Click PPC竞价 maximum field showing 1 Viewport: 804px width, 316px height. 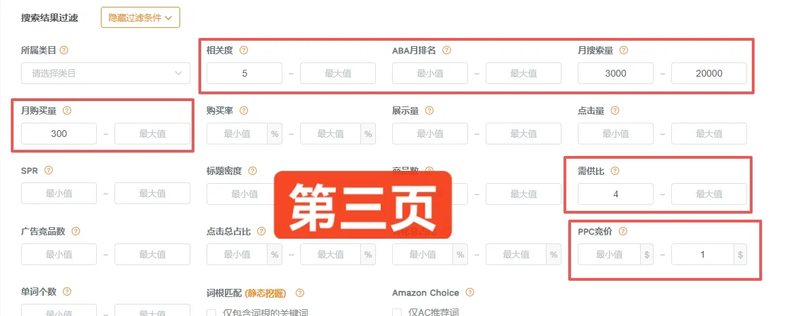point(703,254)
